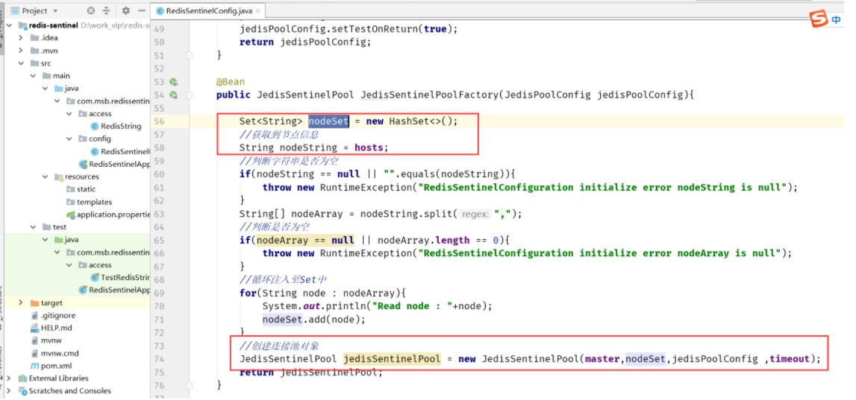Select the .gitignore file
Screen dimensions: 856x400
point(58,316)
